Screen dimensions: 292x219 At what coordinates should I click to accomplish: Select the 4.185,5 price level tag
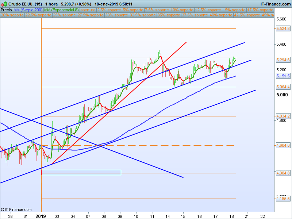pyautogui.click(x=283, y=199)
